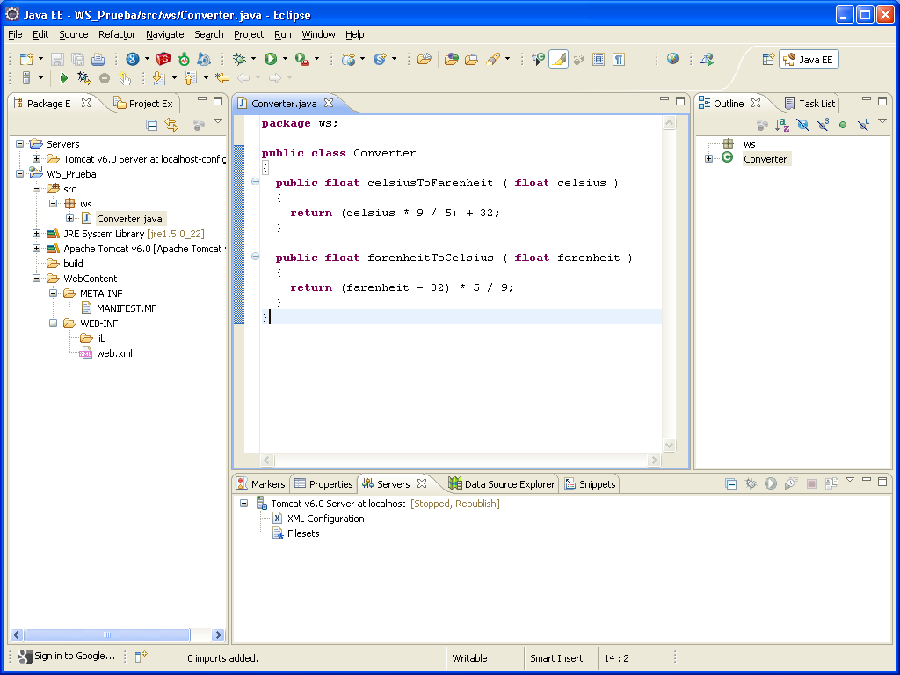Click the Search flashlight icon

[492, 59]
